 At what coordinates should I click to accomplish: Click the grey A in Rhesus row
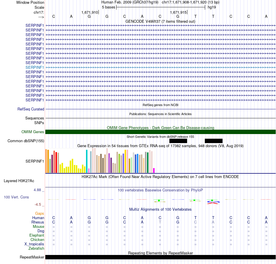(x=213, y=222)
